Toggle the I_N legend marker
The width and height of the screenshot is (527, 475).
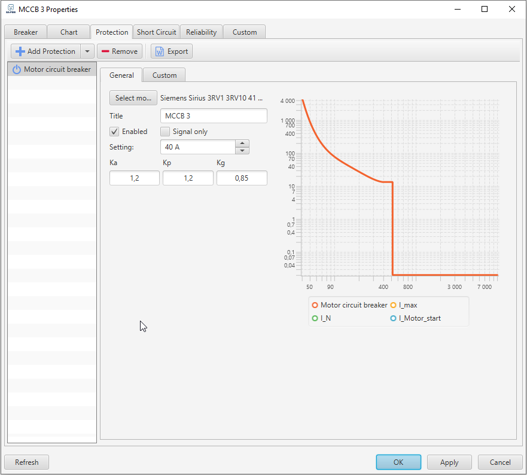pyautogui.click(x=315, y=318)
